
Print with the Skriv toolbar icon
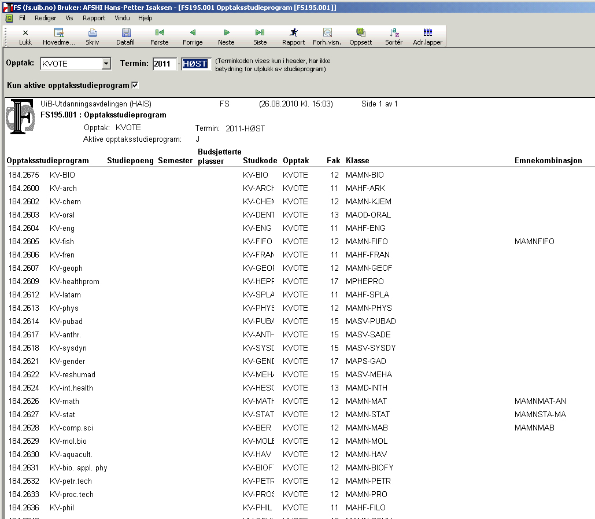click(x=92, y=36)
